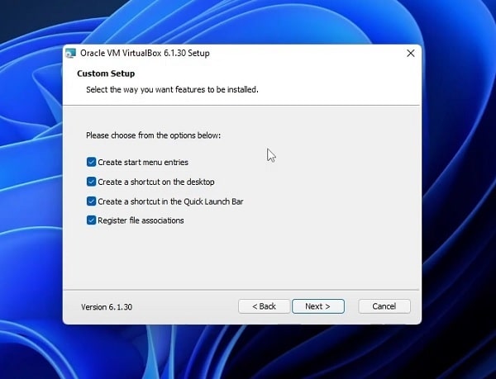Toggle Create a shortcut on the desktop
Image resolution: width=496 pixels, height=379 pixels.
tap(91, 182)
